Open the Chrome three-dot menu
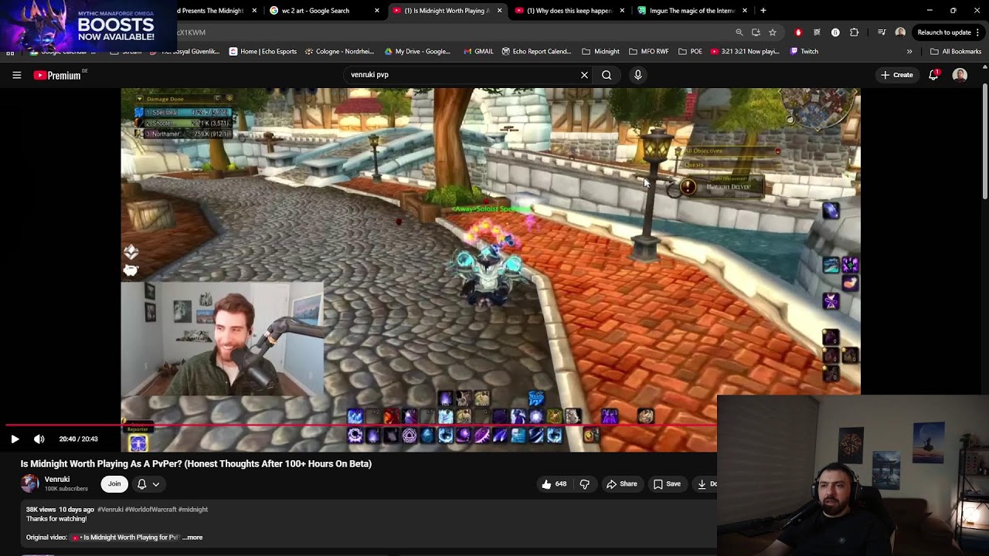This screenshot has width=989, height=556. coord(978,32)
